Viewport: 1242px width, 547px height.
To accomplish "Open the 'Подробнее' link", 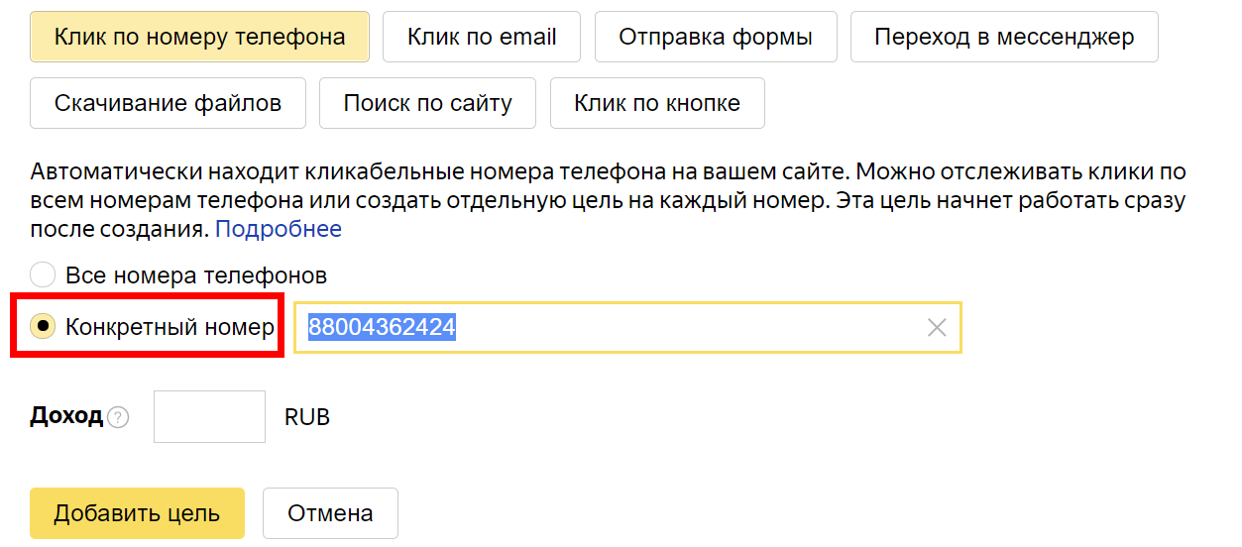I will pos(279,229).
